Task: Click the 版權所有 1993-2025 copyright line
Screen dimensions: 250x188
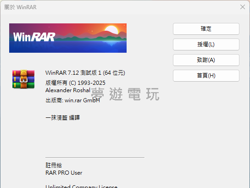Action: pyautogui.click(x=75, y=83)
